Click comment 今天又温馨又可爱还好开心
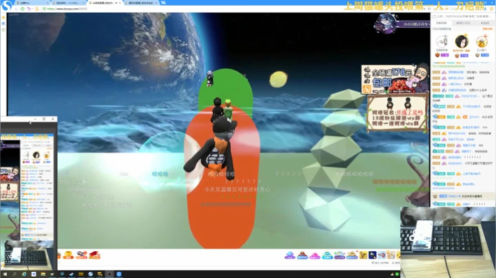This screenshot has width=496, height=278. 237,189
